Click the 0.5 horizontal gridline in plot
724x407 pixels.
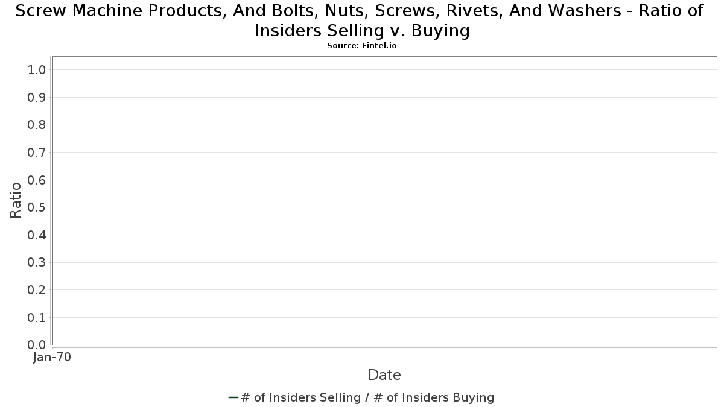384,207
